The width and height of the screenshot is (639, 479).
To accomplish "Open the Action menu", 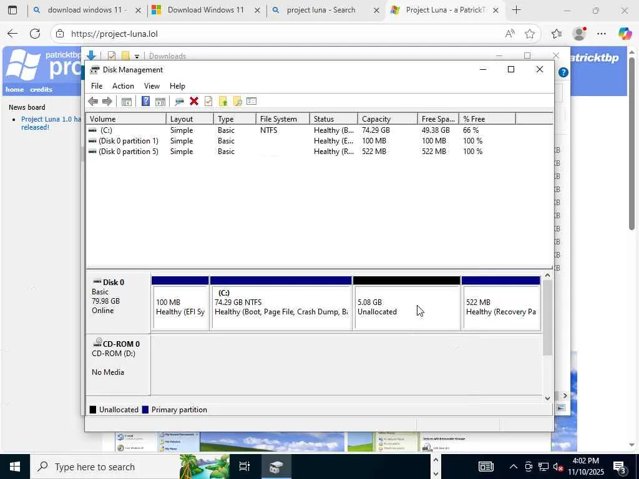I will [x=123, y=86].
